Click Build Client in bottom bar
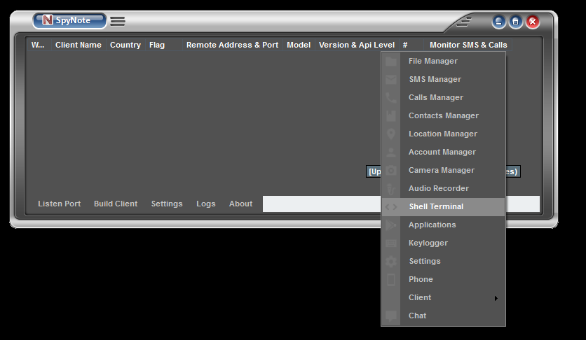Image resolution: width=586 pixels, height=340 pixels. pos(116,204)
